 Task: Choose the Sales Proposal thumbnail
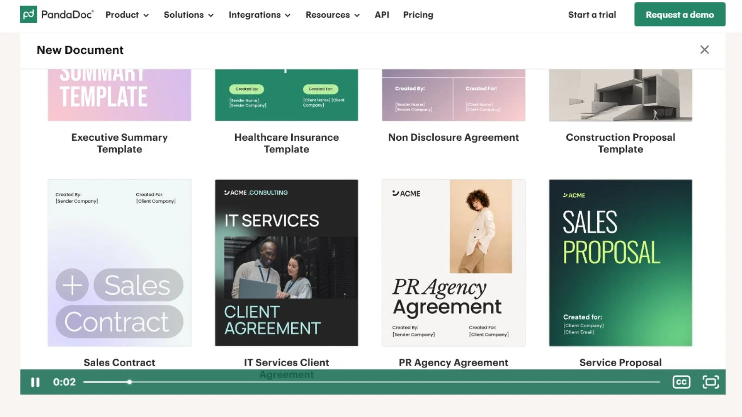click(620, 263)
